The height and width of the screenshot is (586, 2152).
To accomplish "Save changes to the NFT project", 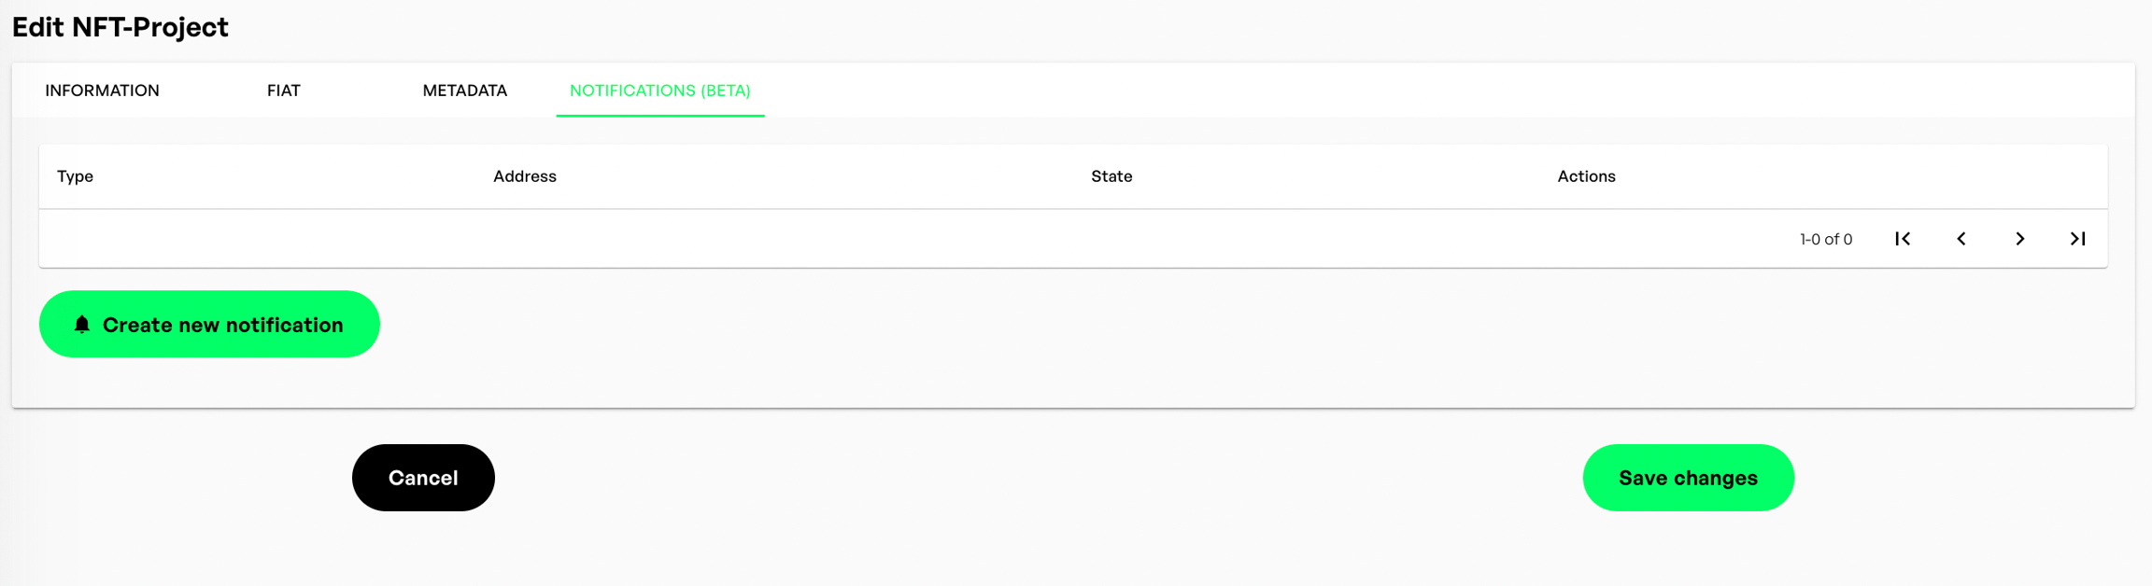I will tap(1688, 478).
